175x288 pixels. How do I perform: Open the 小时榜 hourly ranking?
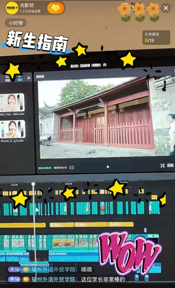[16, 23]
